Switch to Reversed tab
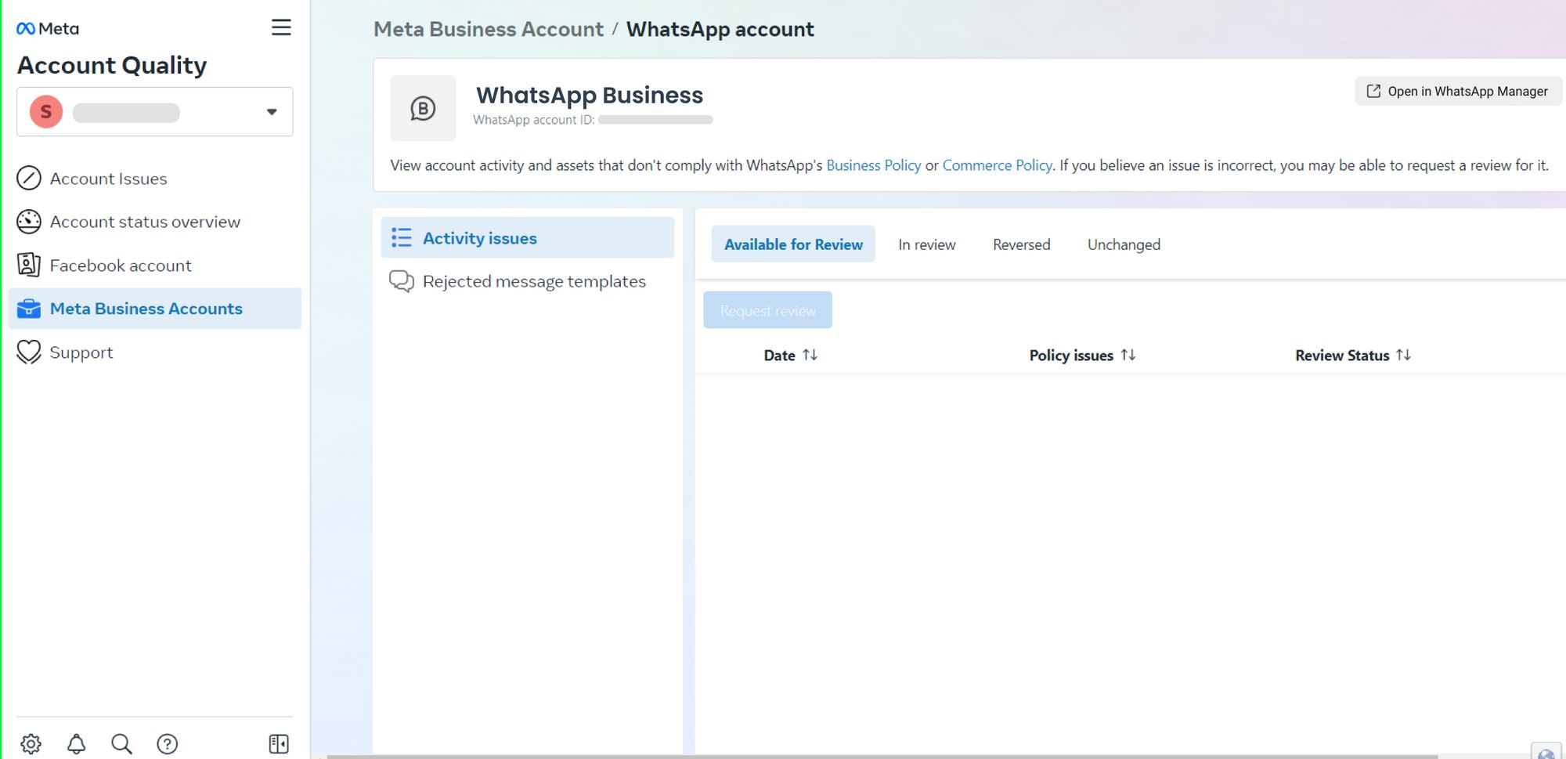The image size is (1566, 759). click(1021, 244)
